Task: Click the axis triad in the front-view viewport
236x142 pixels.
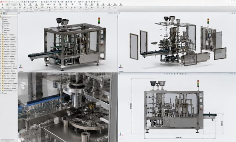Action: tap(121, 134)
